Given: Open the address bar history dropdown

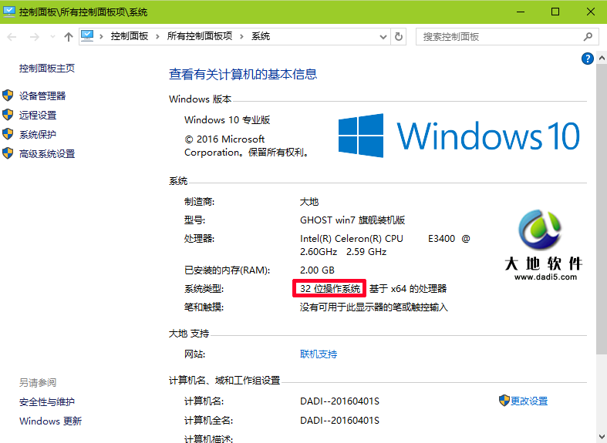Looking at the screenshot, I should tap(383, 37).
